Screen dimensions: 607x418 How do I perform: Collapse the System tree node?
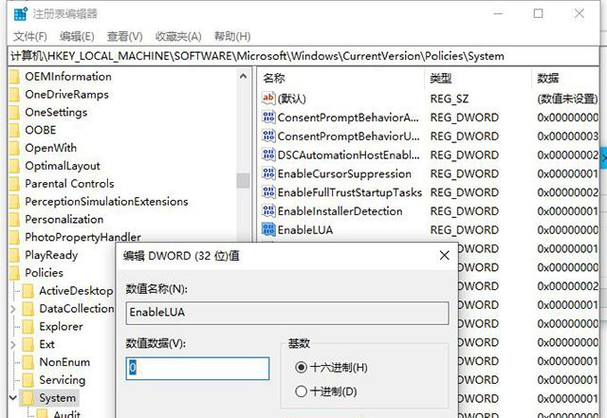12,398
